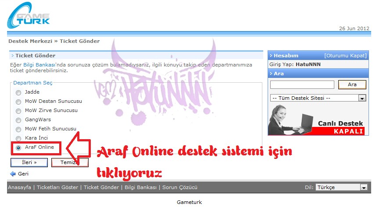
Task: Click the blue Geri back arrow icon
Action: [x=13, y=174]
